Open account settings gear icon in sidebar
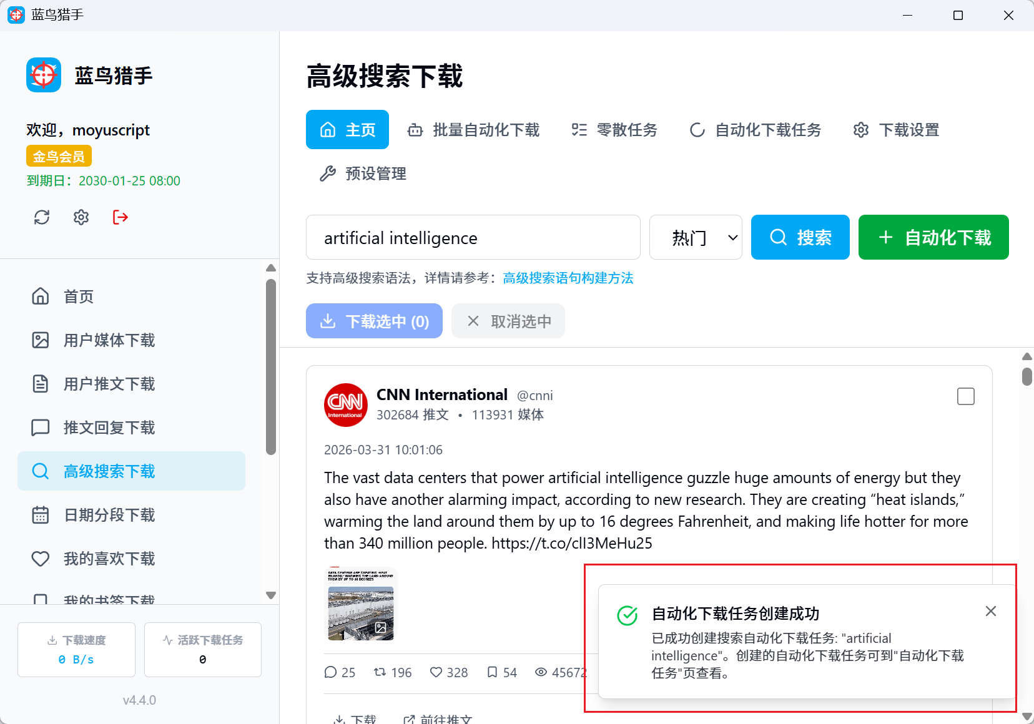 (81, 217)
